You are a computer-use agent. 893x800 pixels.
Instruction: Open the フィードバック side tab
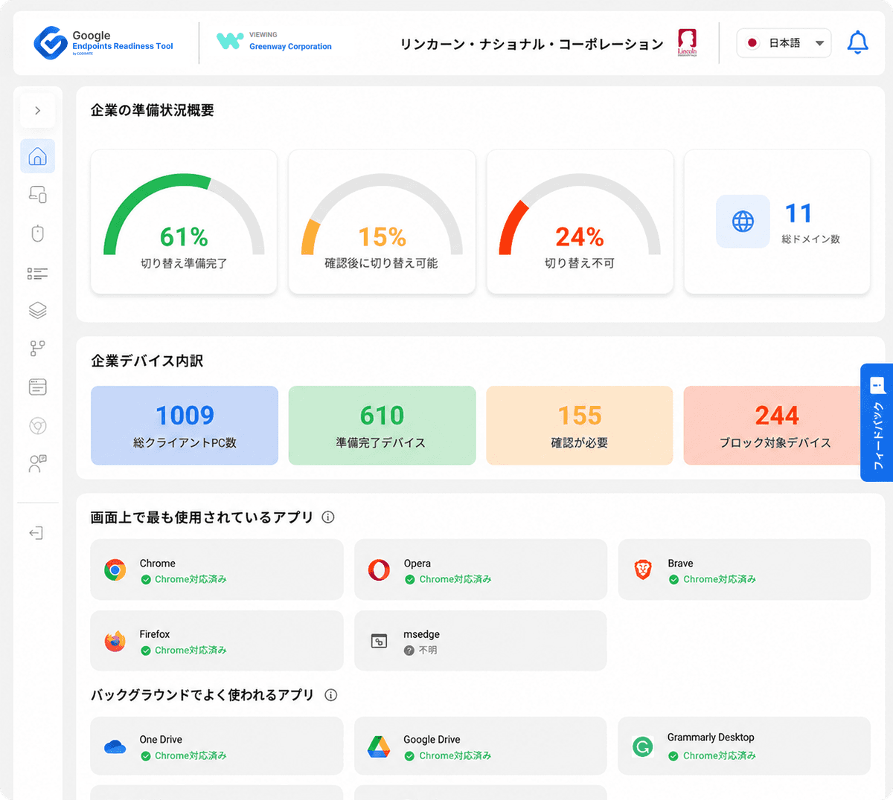877,422
